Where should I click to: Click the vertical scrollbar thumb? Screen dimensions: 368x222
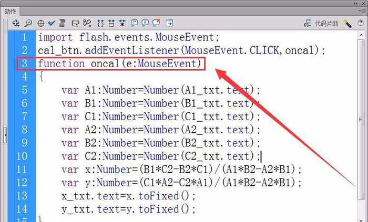(x=361, y=120)
